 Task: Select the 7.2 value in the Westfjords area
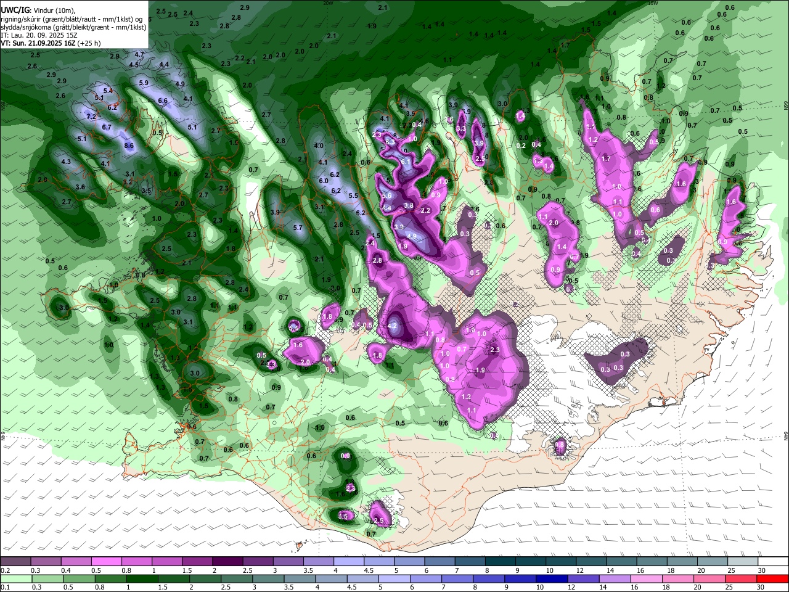(x=91, y=117)
